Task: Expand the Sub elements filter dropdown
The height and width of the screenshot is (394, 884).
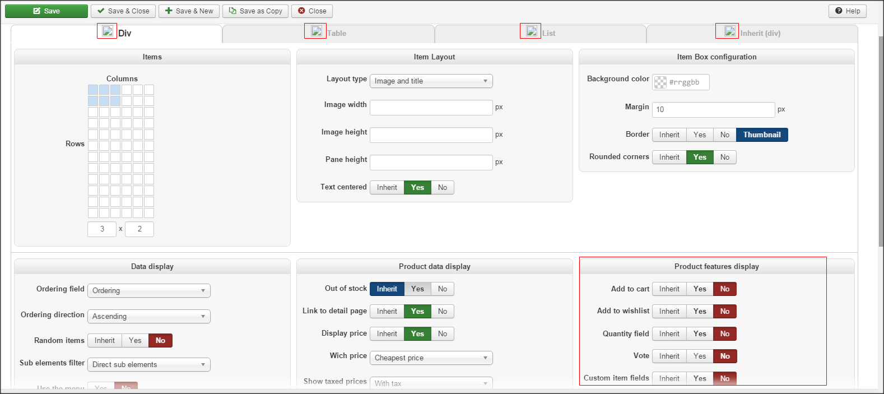Action: (x=149, y=365)
